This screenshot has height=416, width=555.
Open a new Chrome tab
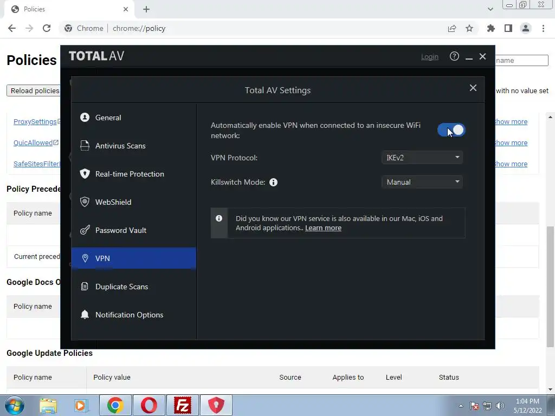[x=146, y=9]
